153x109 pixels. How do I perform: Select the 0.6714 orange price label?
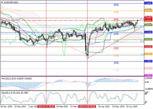click(x=148, y=11)
